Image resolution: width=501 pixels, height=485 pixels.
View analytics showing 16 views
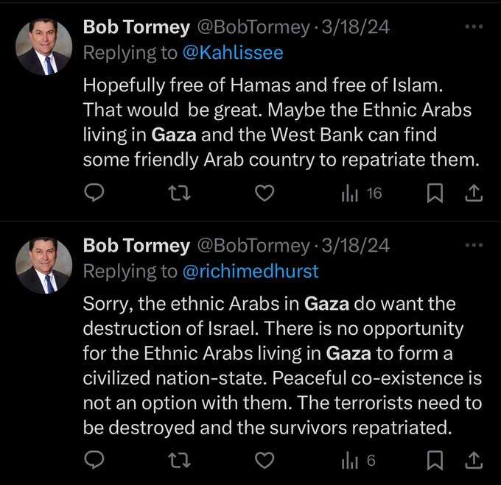pos(360,194)
